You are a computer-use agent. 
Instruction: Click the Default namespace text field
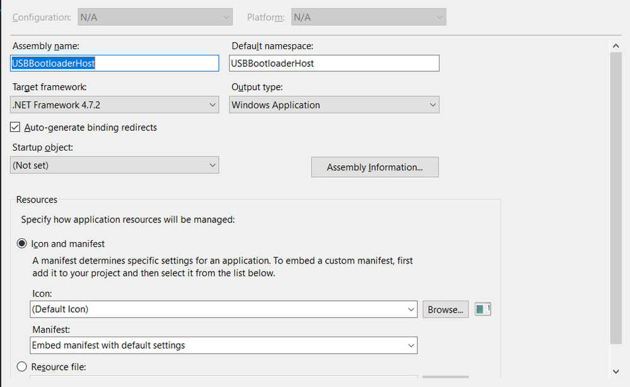coord(334,63)
